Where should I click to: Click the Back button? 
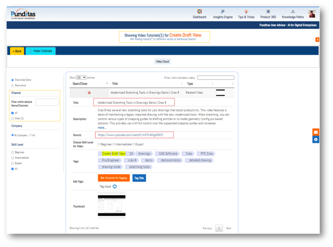[x=17, y=51]
